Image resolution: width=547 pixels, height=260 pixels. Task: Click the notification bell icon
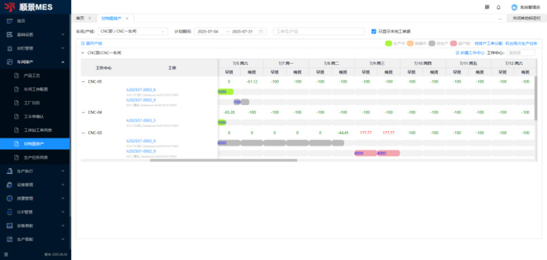click(x=499, y=7)
